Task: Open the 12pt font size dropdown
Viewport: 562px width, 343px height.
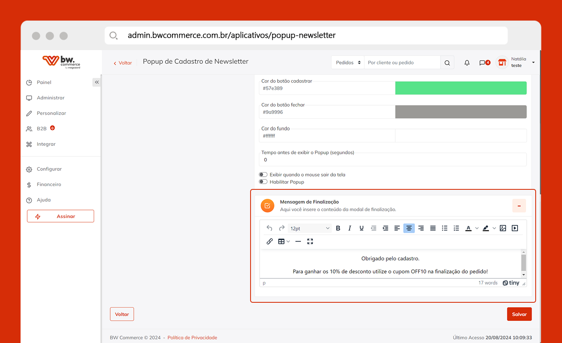Action: click(310, 228)
